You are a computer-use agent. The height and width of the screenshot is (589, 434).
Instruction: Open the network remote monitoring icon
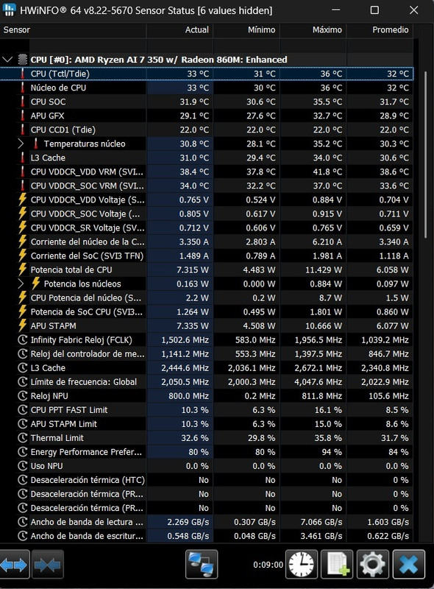pyautogui.click(x=202, y=565)
